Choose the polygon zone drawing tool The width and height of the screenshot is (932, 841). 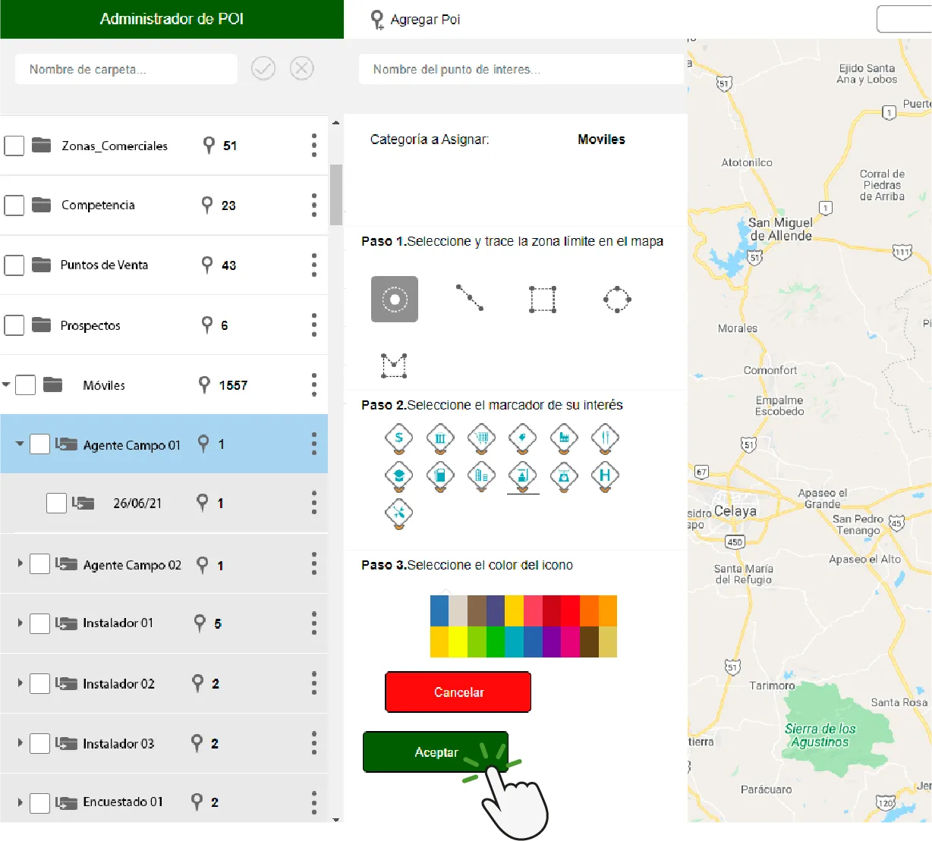pos(394,366)
